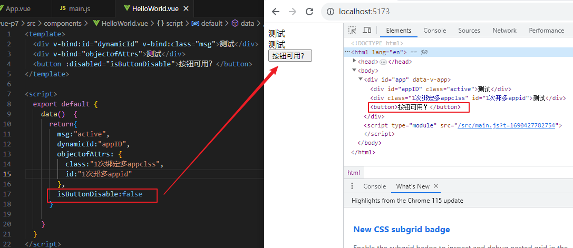Open the Console tab in top DevTools bar
This screenshot has height=248, width=573.
tap(435, 31)
